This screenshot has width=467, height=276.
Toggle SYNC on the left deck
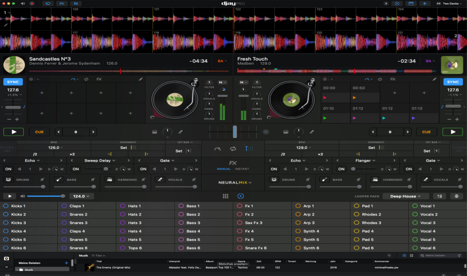13,82
